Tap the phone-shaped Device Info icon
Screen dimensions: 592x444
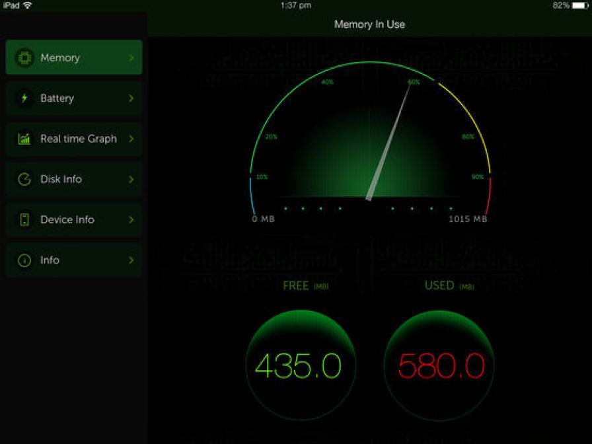click(23, 219)
